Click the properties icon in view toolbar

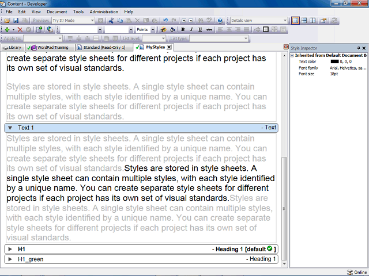tap(323, 21)
